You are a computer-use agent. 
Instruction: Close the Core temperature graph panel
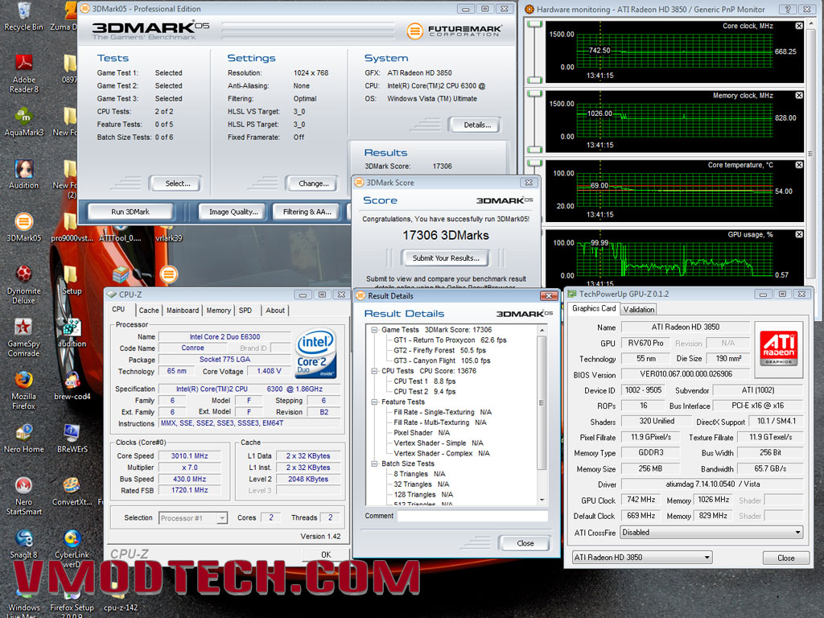pos(799,165)
